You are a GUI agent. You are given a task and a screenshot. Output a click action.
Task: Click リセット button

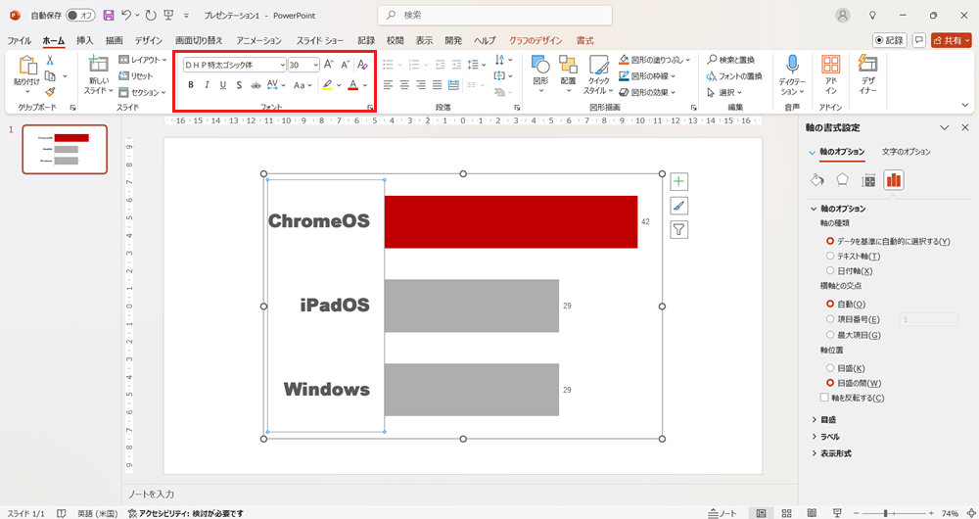click(135, 76)
